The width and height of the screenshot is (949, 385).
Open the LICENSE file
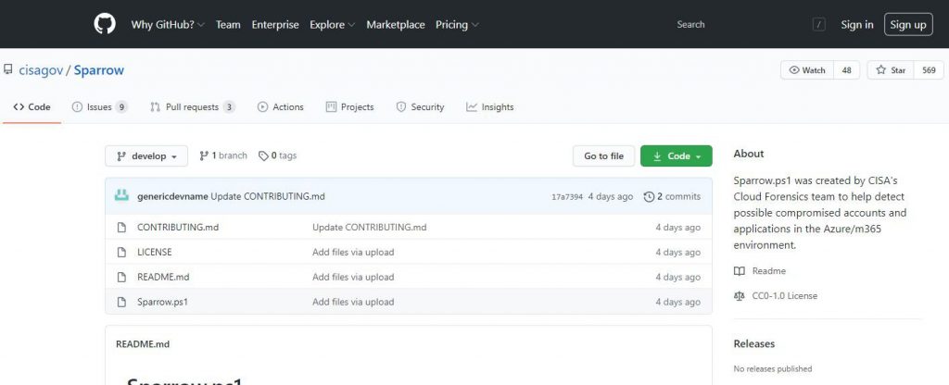pos(155,252)
